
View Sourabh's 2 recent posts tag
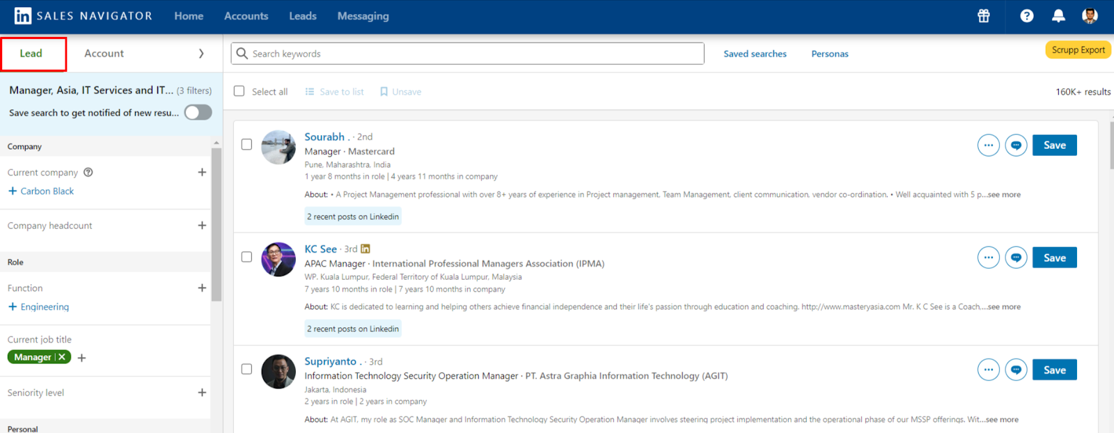pyautogui.click(x=353, y=216)
